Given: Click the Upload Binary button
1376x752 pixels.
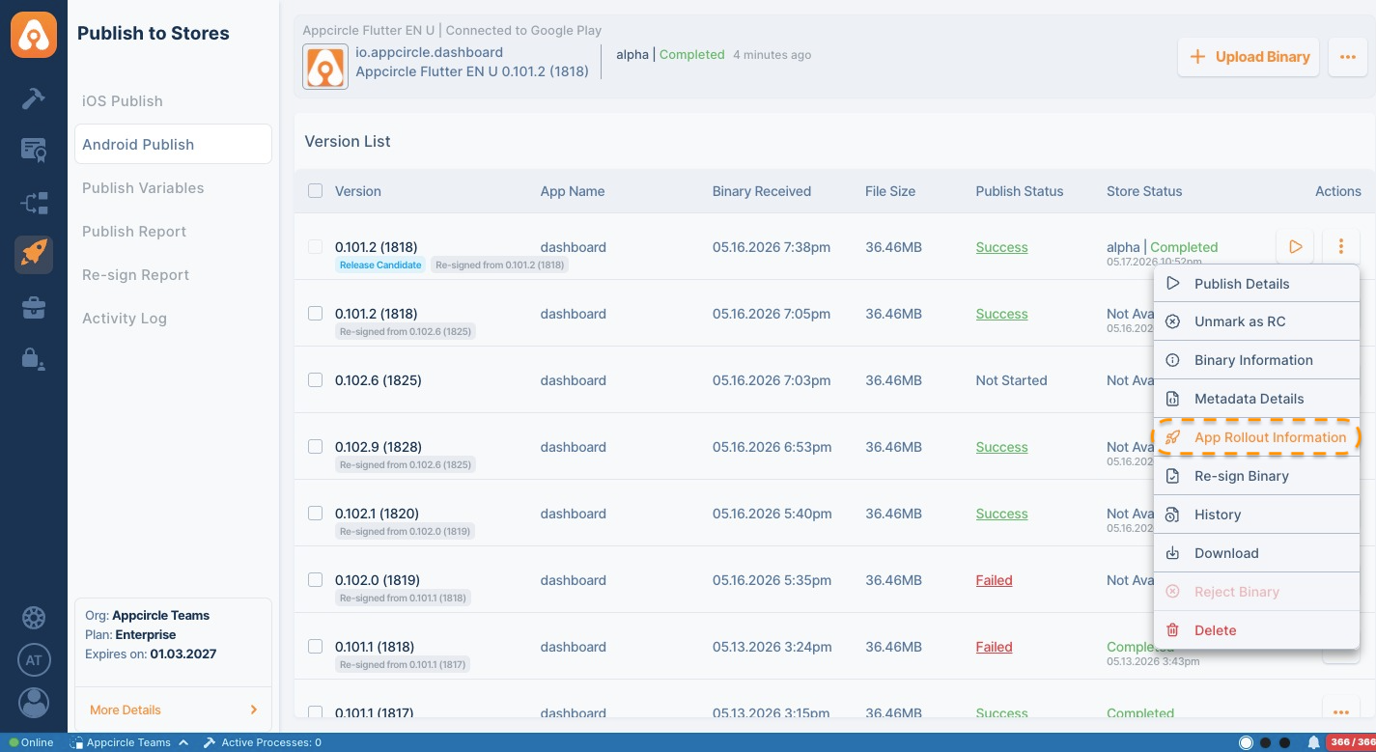Looking at the screenshot, I should [x=1249, y=57].
